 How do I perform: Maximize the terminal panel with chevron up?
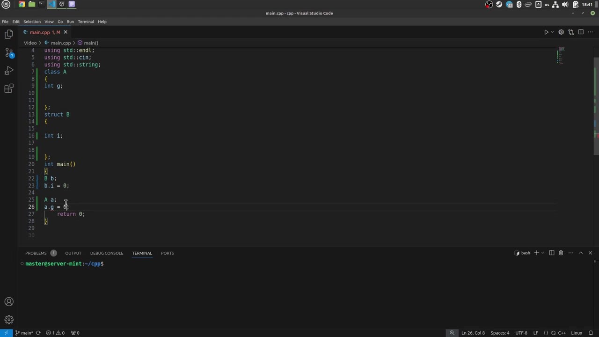[581, 253]
